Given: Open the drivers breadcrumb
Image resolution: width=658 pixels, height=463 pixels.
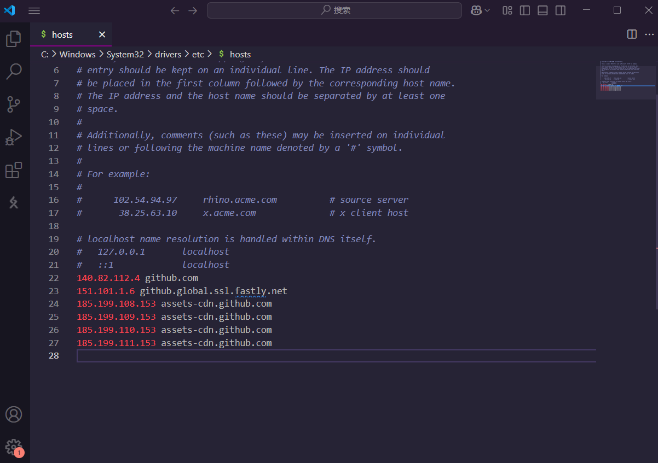Looking at the screenshot, I should coord(168,54).
